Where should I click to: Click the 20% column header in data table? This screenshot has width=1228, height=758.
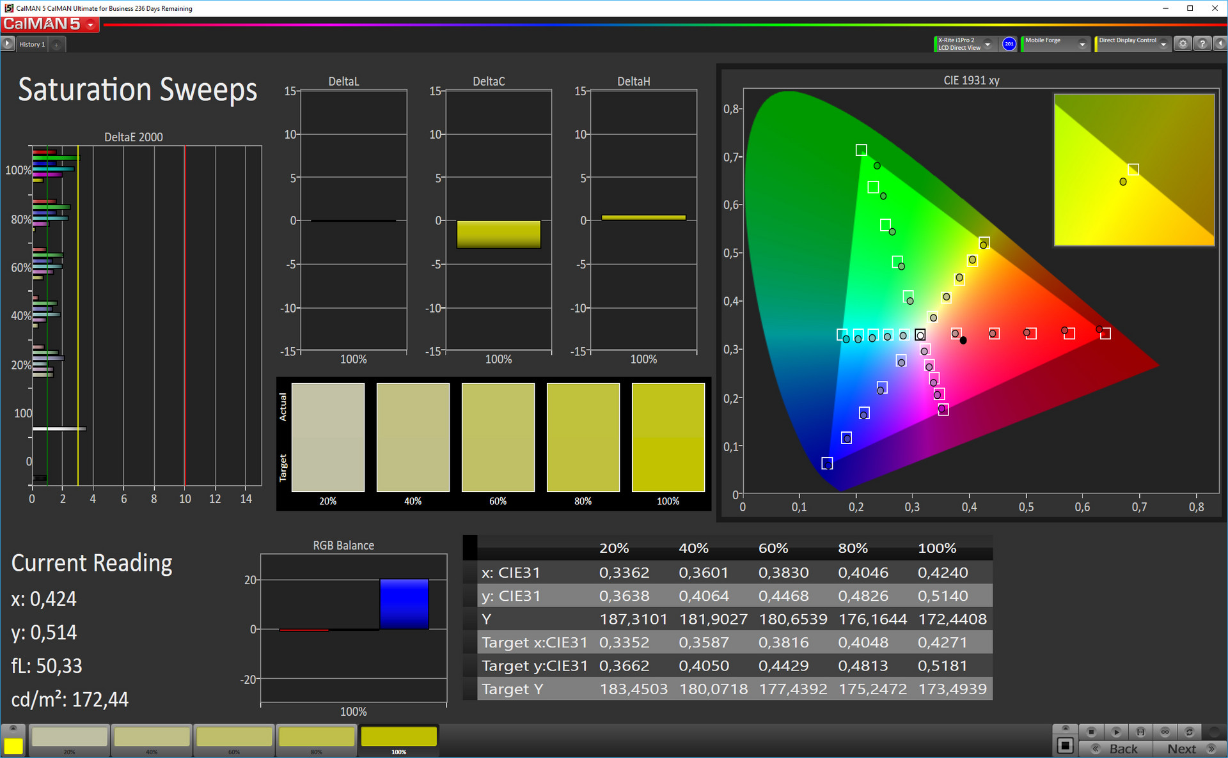coord(614,548)
